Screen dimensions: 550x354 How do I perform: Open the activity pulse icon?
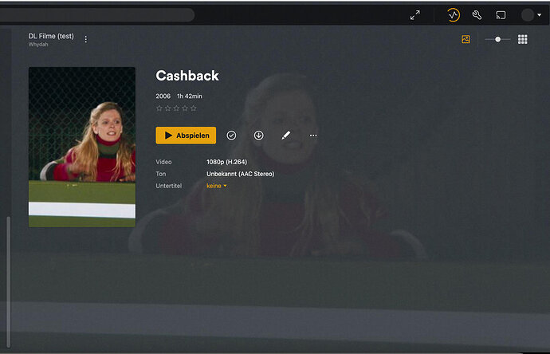click(454, 15)
